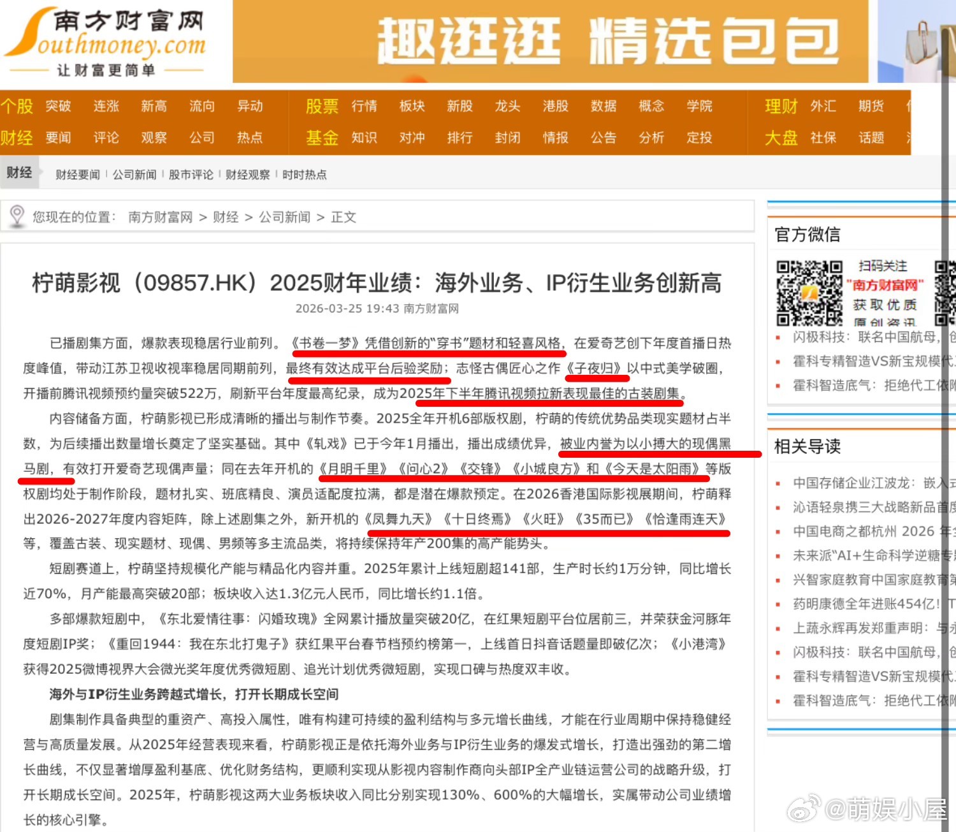Go to 情报 in the navigation bar
The height and width of the screenshot is (832, 956).
coord(556,138)
